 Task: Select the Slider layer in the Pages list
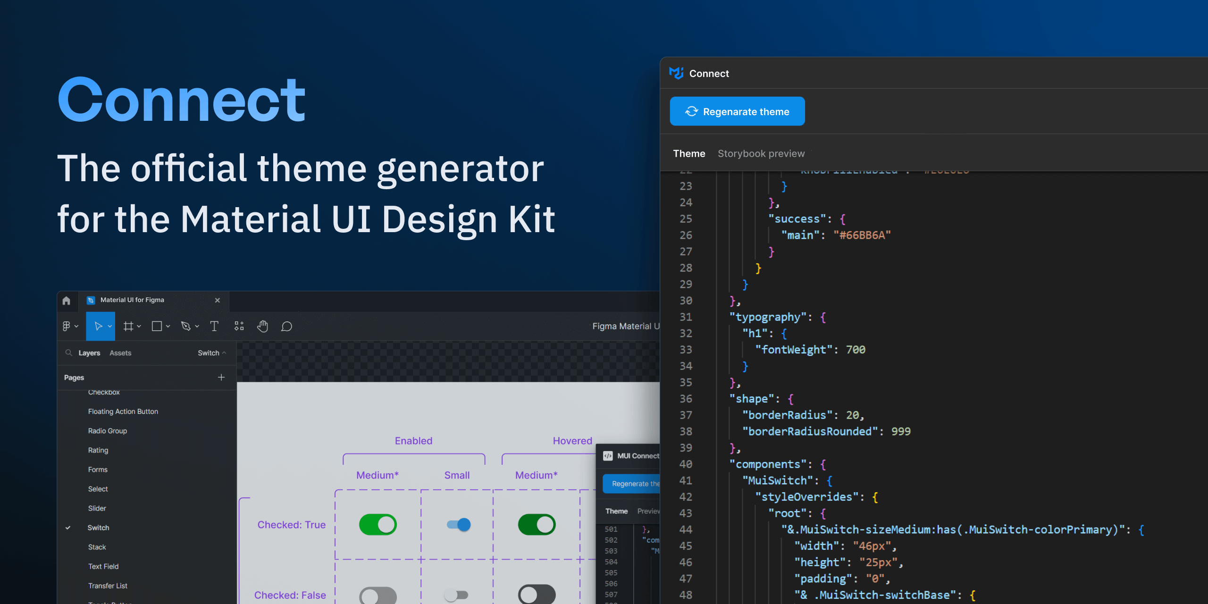click(97, 508)
